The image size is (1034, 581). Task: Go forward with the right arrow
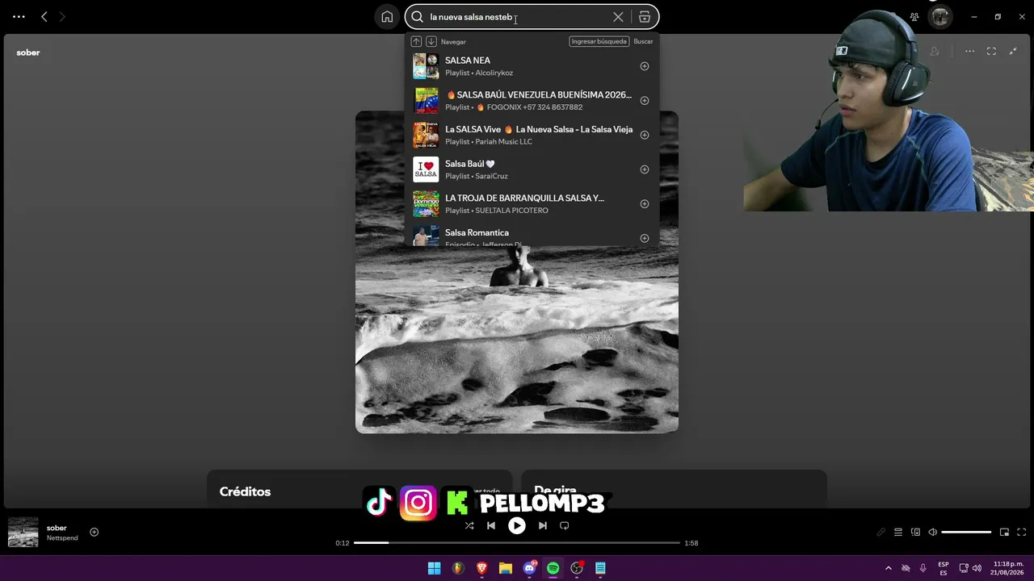[62, 17]
